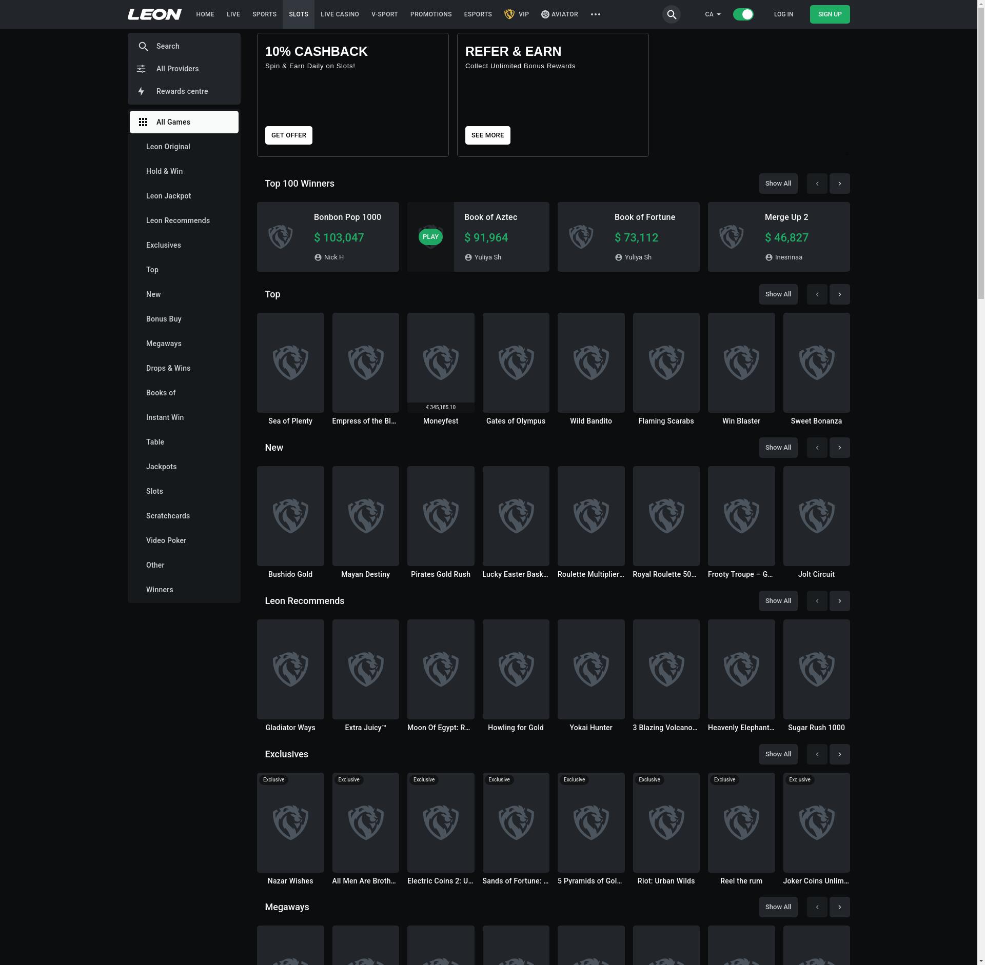Open the three-dots more menu
The image size is (985, 965).
click(x=595, y=14)
